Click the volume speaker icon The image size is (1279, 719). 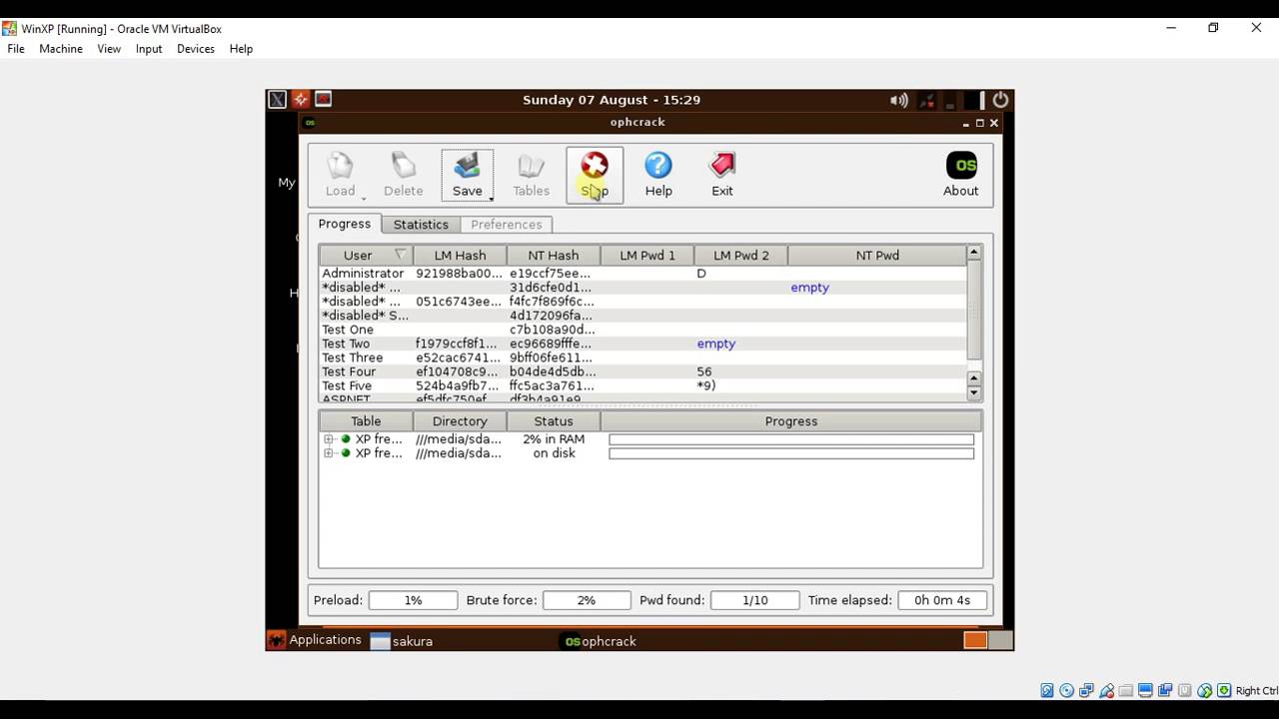pyautogui.click(x=899, y=100)
